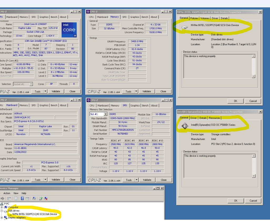Click Validate in the Memory CPU-Z window
The height and width of the screenshot is (221, 270).
point(147,91)
